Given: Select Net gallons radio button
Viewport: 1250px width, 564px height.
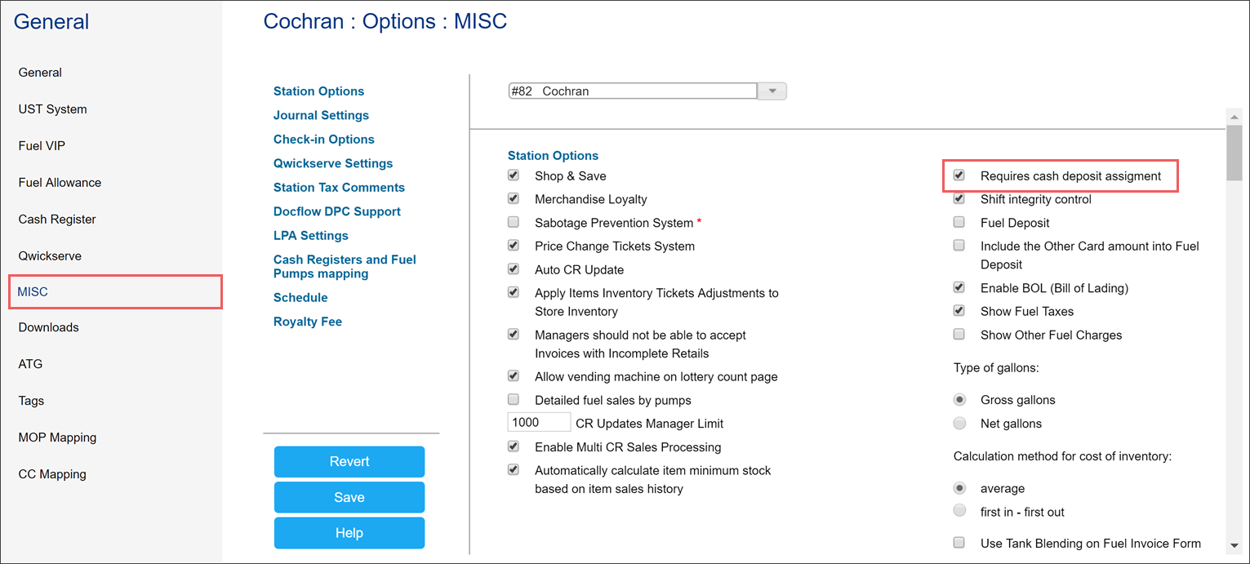Looking at the screenshot, I should tap(960, 424).
